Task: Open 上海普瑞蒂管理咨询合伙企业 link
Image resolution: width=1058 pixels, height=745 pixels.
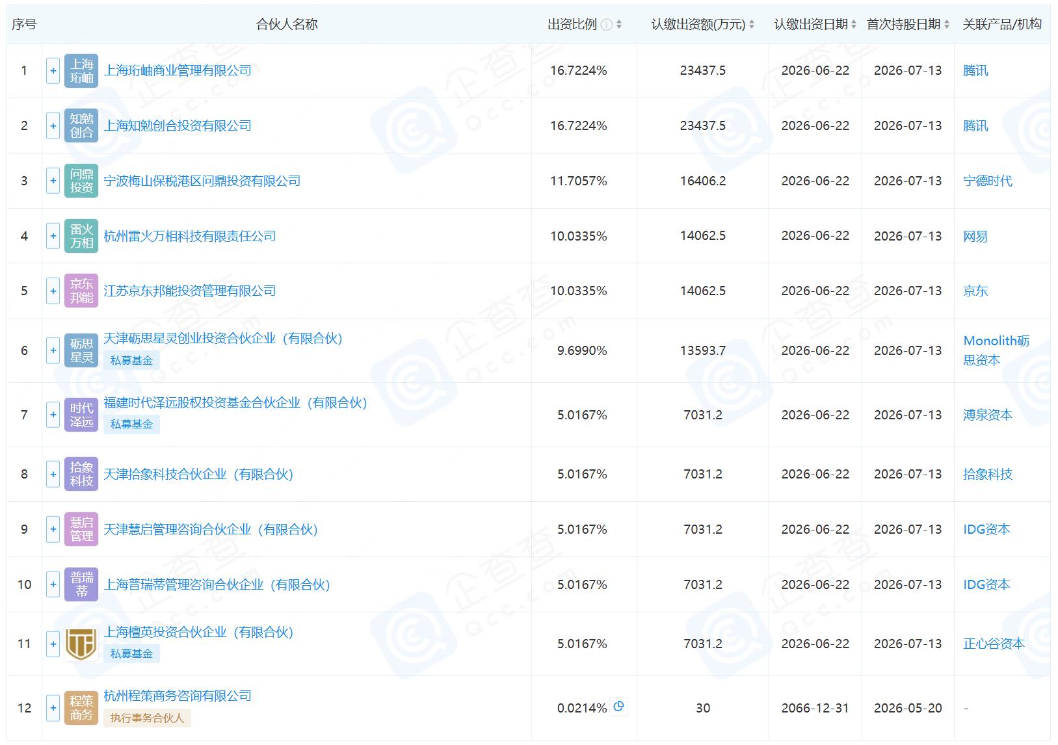Action: point(217,584)
